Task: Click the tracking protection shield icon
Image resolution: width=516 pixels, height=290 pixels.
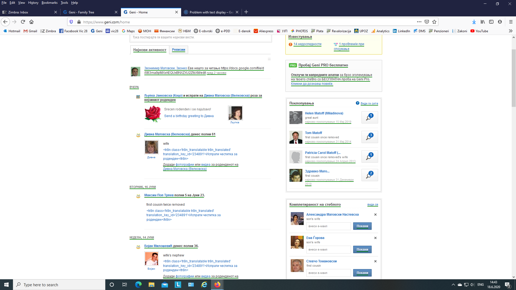Action: [71, 22]
